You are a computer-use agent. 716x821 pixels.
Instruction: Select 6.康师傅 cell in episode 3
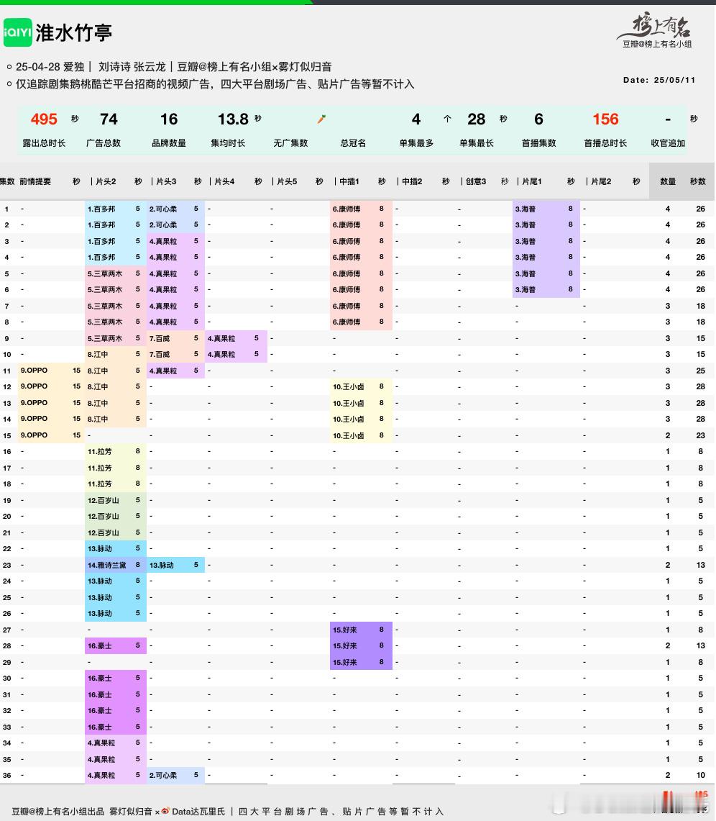coord(362,241)
